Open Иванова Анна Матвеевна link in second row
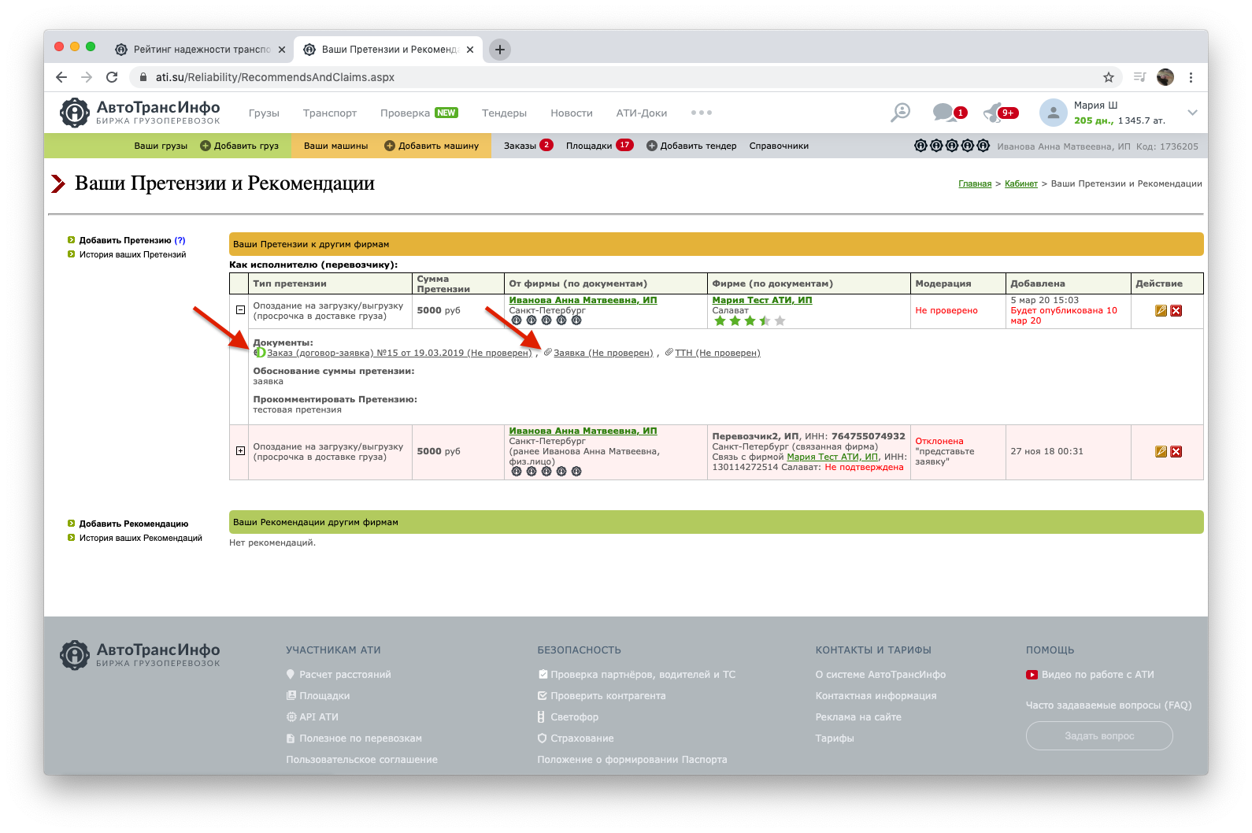This screenshot has height=833, width=1252. 583,431
